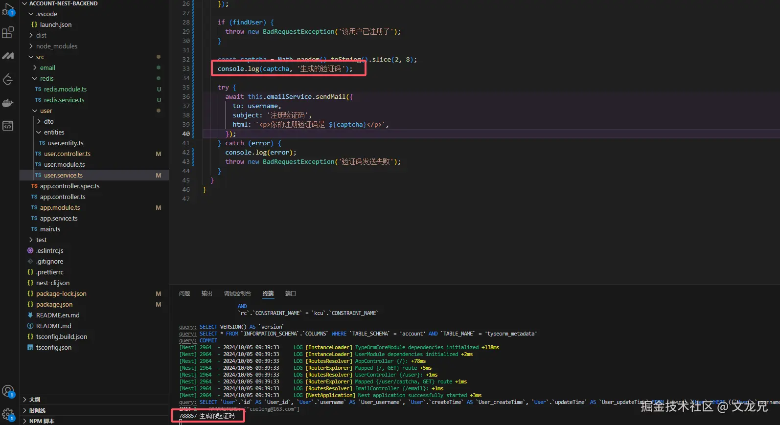Collapse the user folder
The image size is (780, 425).
point(35,111)
